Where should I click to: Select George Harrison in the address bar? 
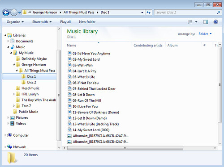tap(45, 13)
